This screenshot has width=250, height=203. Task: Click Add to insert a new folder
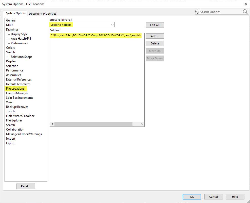coord(155,36)
